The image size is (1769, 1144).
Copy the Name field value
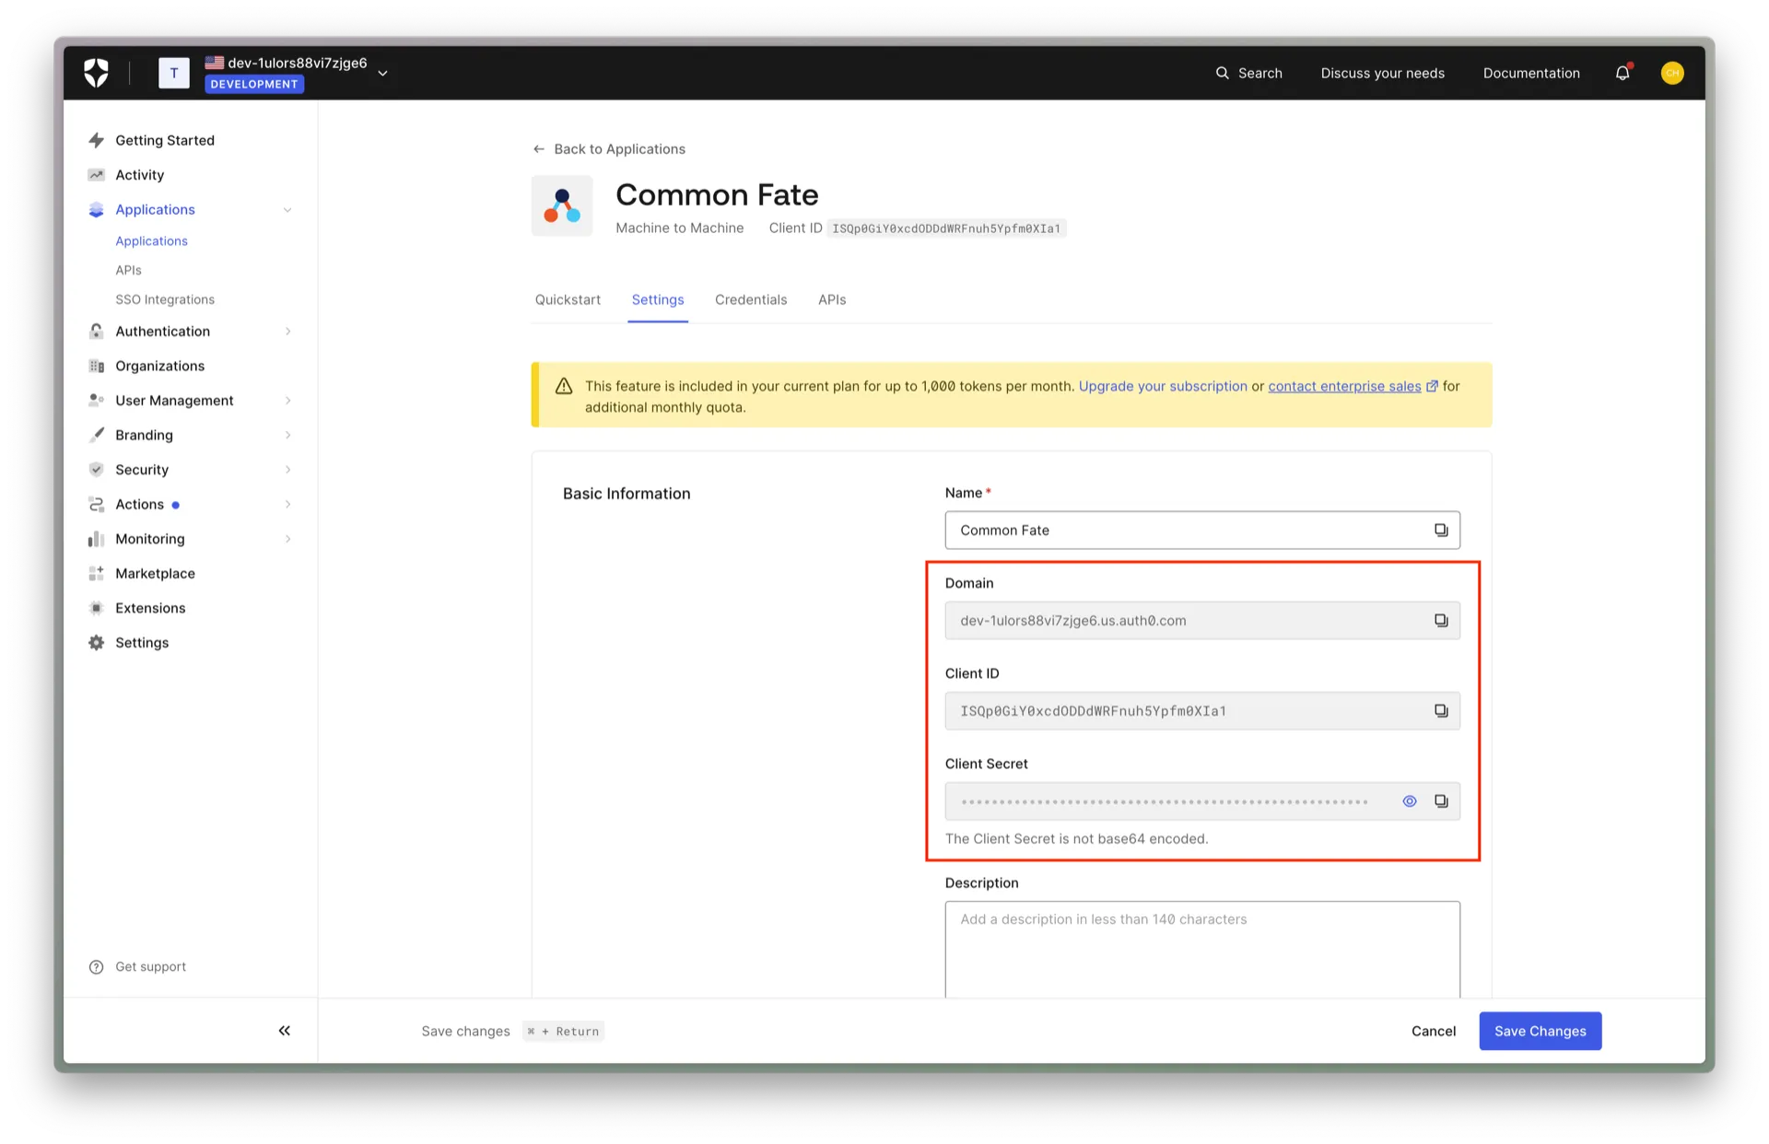coord(1441,531)
